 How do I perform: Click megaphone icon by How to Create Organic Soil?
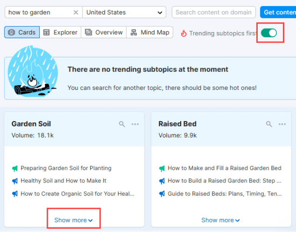click(15, 194)
